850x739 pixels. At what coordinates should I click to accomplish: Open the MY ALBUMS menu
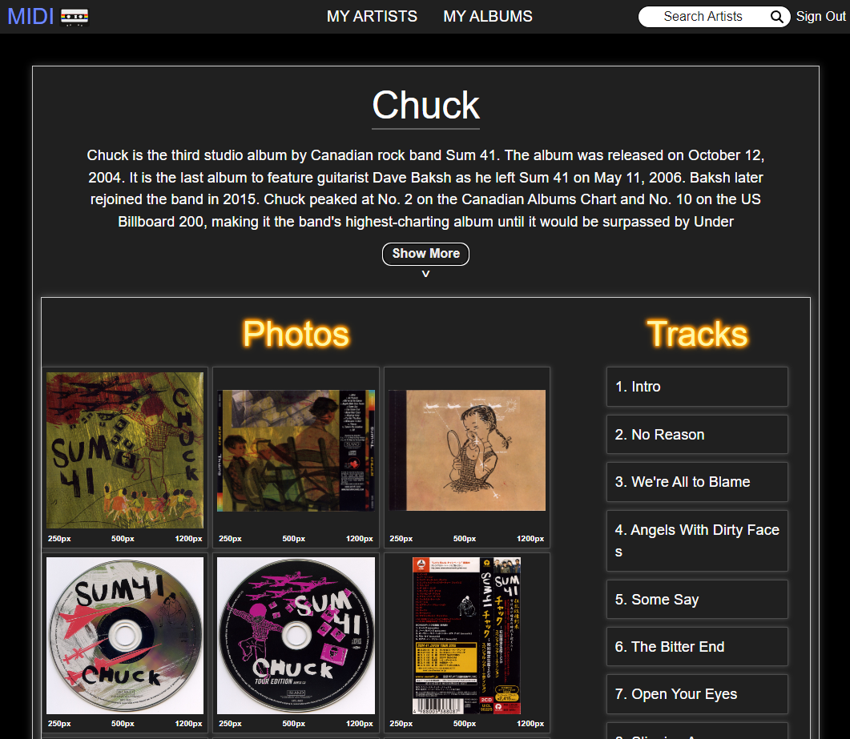(x=488, y=16)
